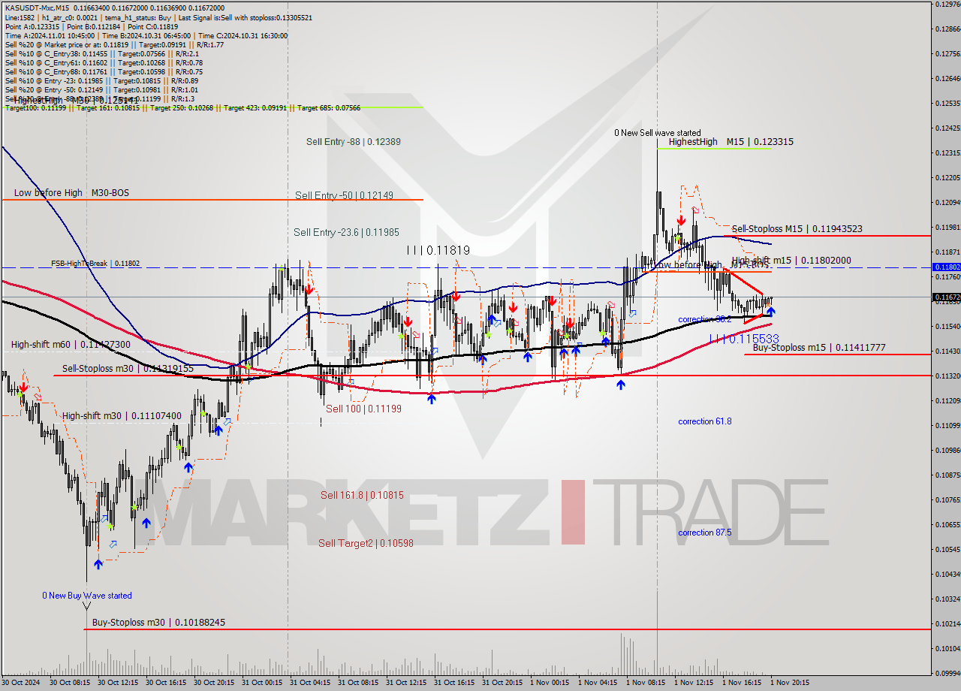Click the 'Sell Entry -23.6 | 0.11985' label
The image size is (961, 691).
point(346,232)
